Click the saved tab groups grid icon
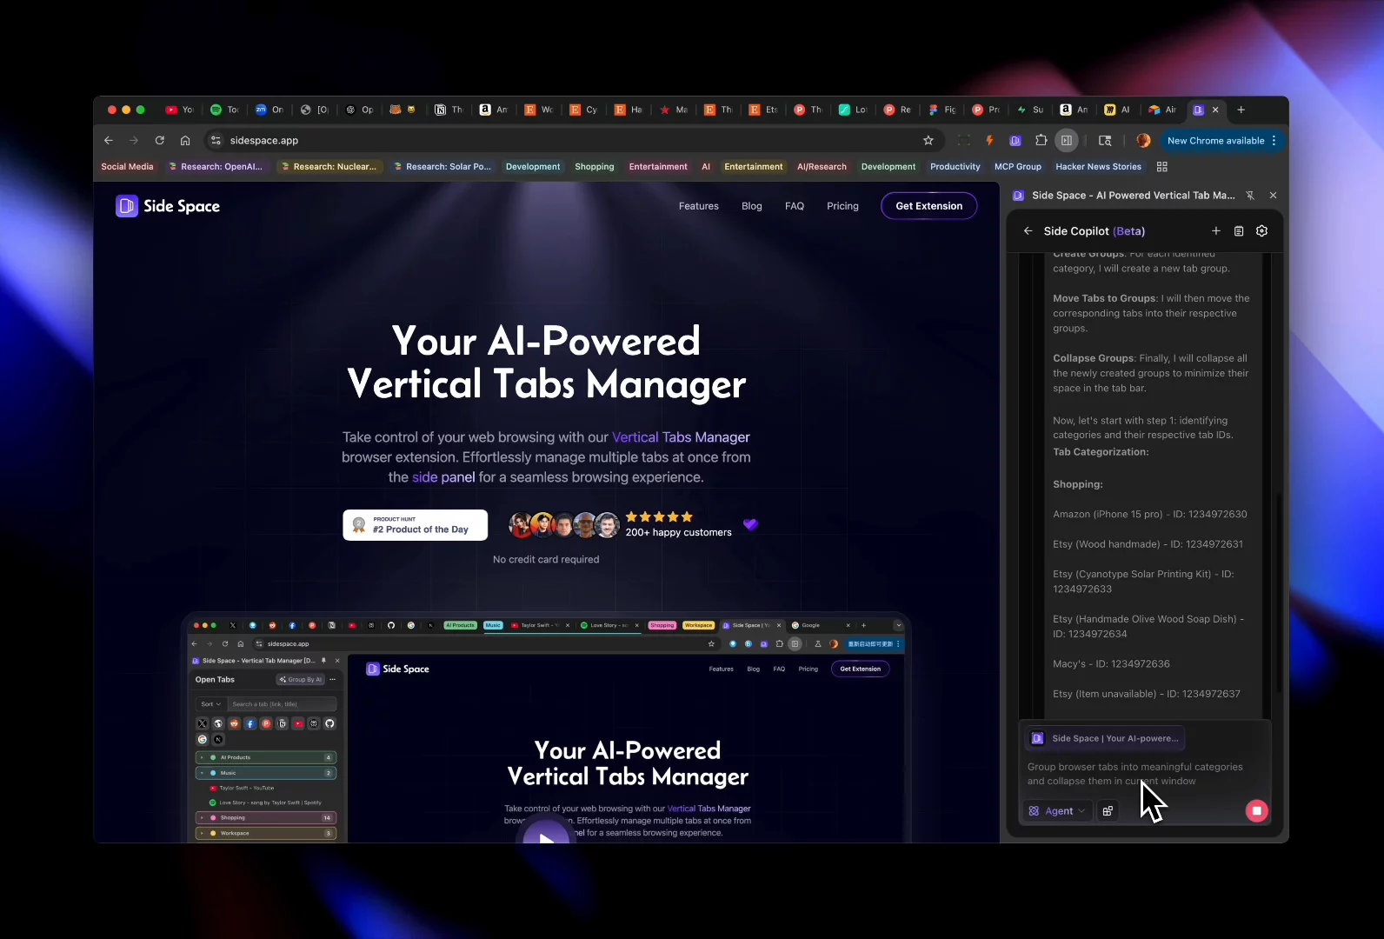 click(1162, 167)
